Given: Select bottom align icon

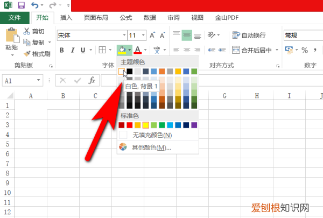Looking at the screenshot, I should (x=198, y=35).
